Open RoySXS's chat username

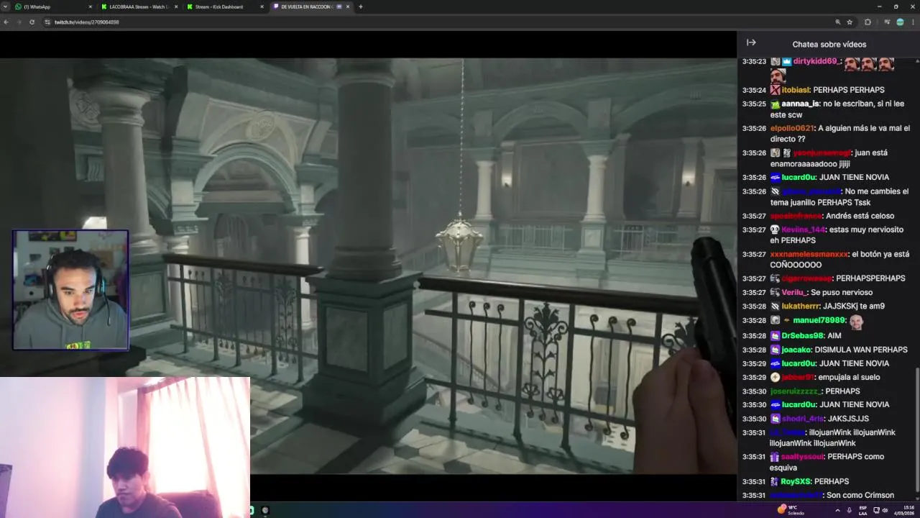pos(794,481)
